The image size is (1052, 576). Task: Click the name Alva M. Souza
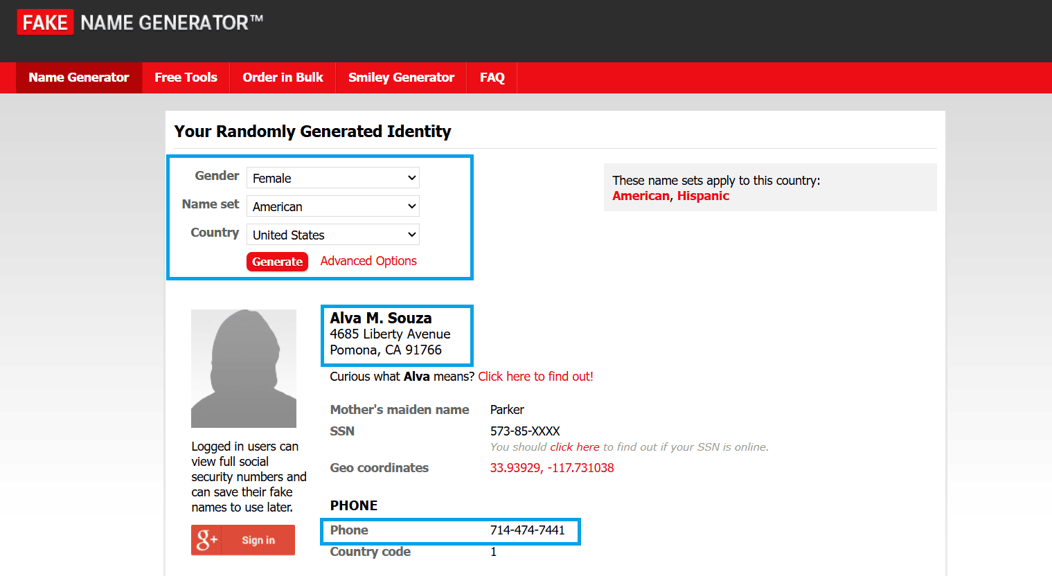pos(380,318)
